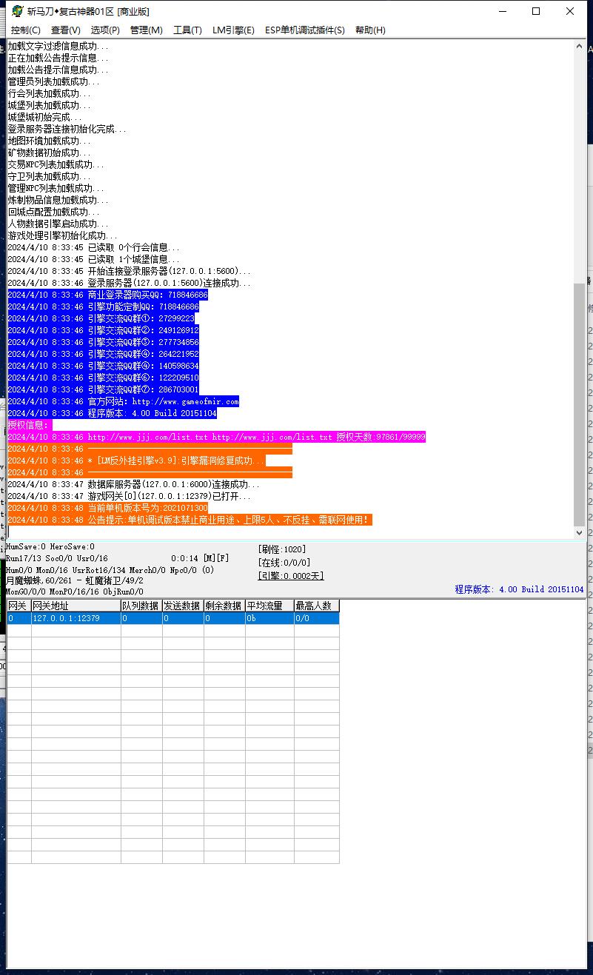Click the 已读取 1个城堡信息 line
Viewport: 593px width, 975px height.
pos(94,259)
